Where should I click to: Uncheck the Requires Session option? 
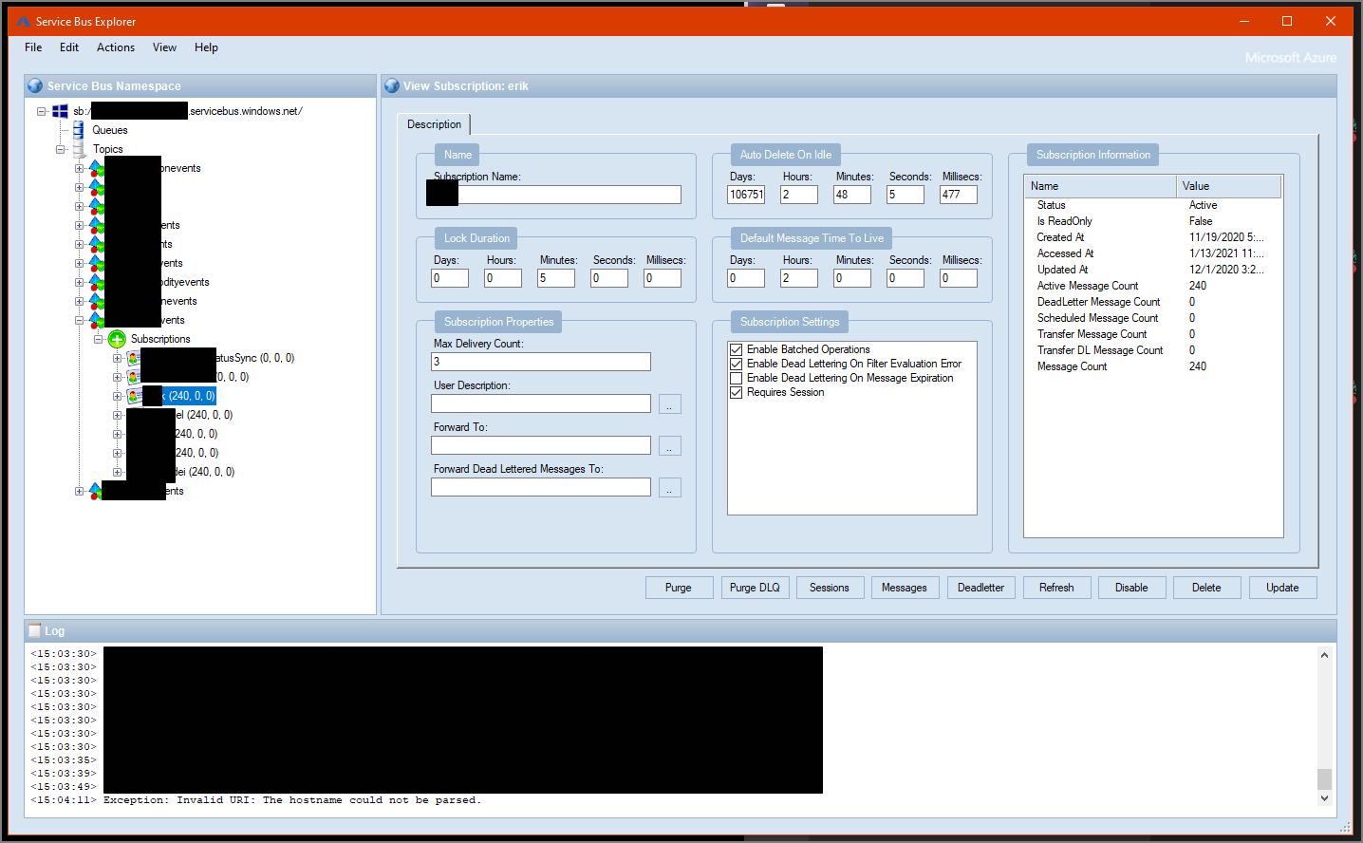tap(737, 392)
